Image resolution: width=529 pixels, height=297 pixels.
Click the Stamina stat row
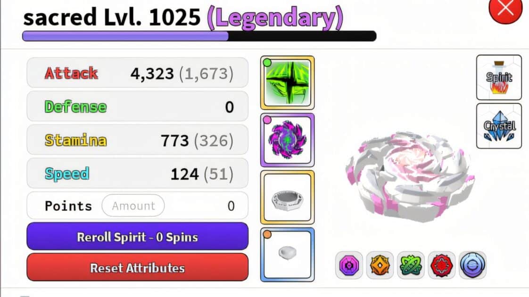[x=138, y=140]
